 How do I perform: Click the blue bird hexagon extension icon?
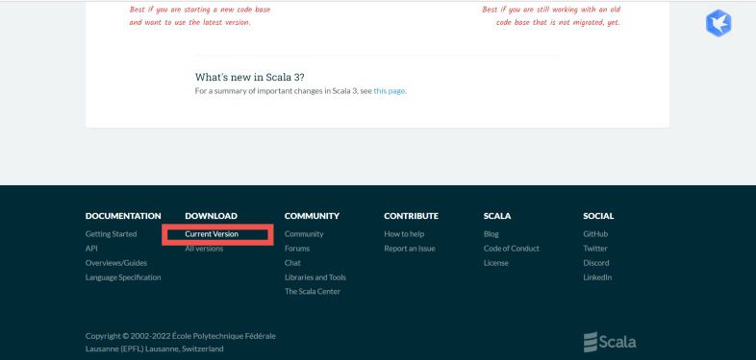tap(718, 23)
